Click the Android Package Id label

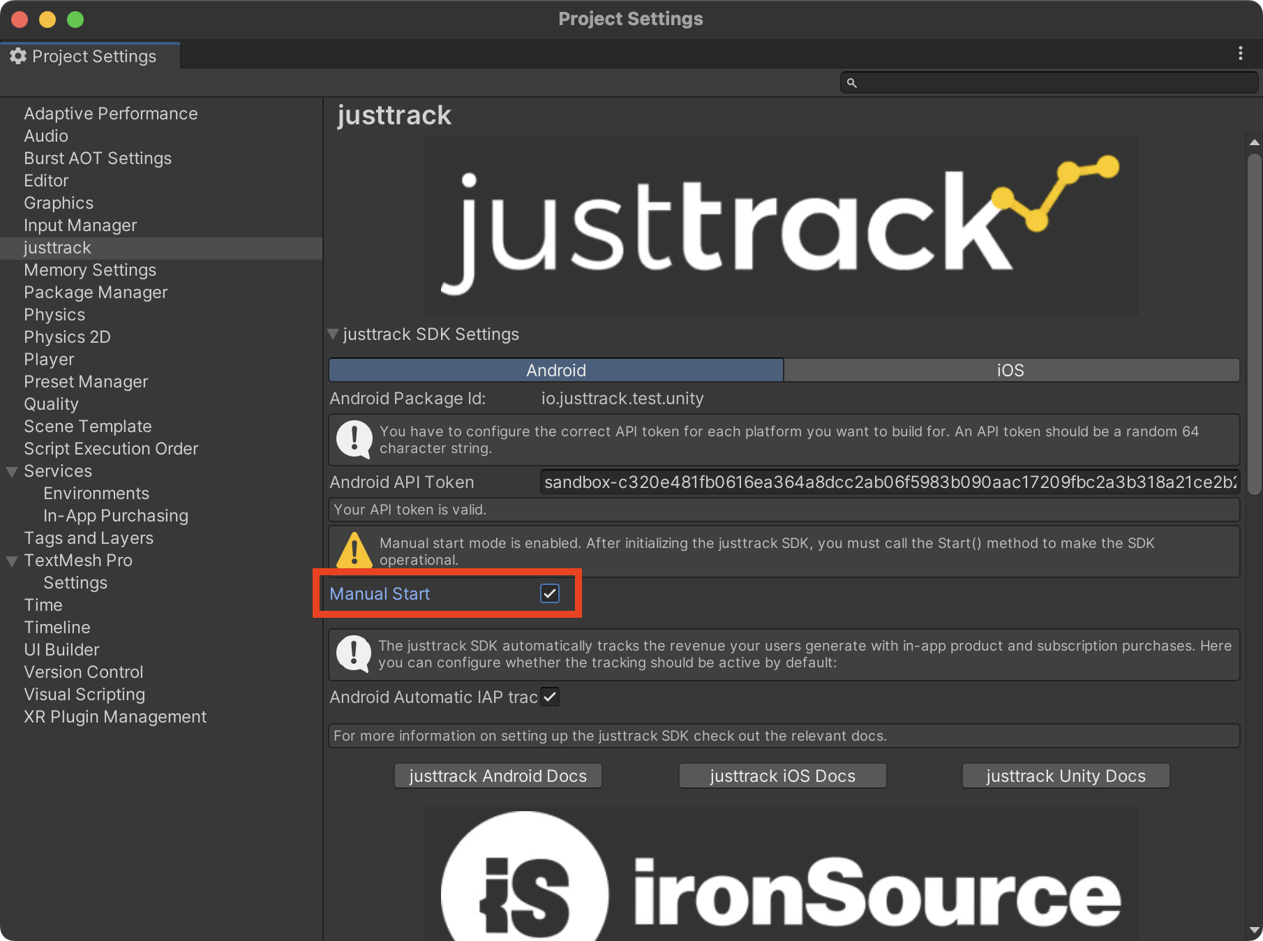point(408,398)
